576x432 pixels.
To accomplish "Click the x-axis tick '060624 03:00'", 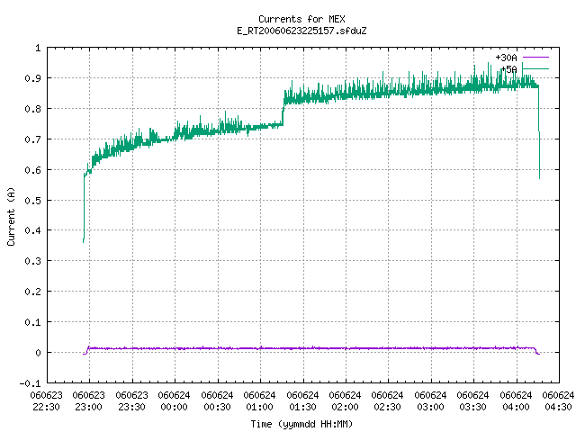I will (x=430, y=401).
